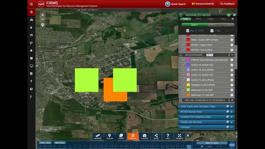Click the monitor icon in left sidebar

point(31,66)
